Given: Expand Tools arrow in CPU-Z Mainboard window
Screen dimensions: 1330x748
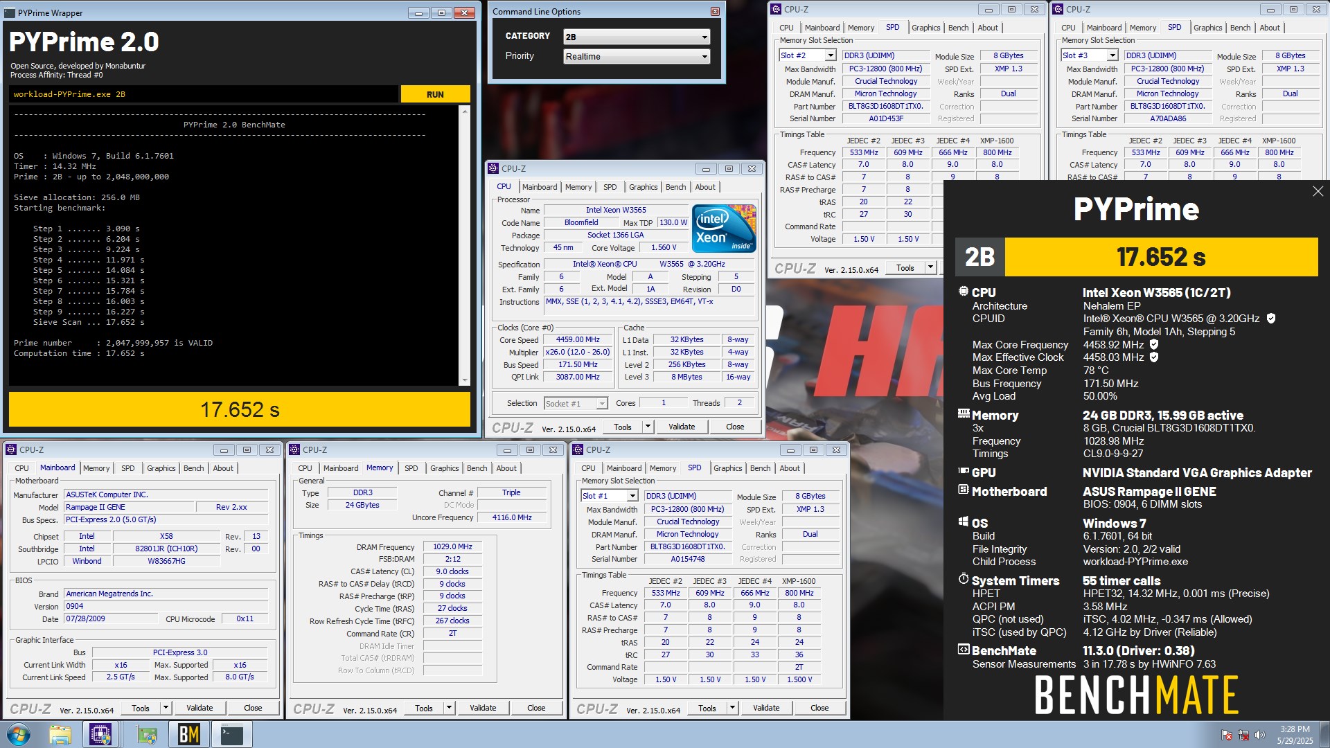Looking at the screenshot, I should [x=166, y=708].
